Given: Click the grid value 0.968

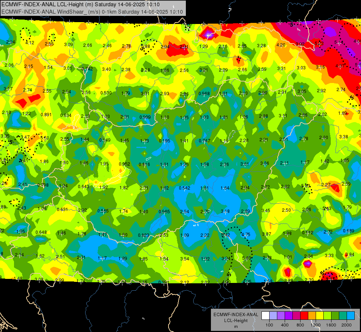Looking at the screenshot, I should pos(204,94).
